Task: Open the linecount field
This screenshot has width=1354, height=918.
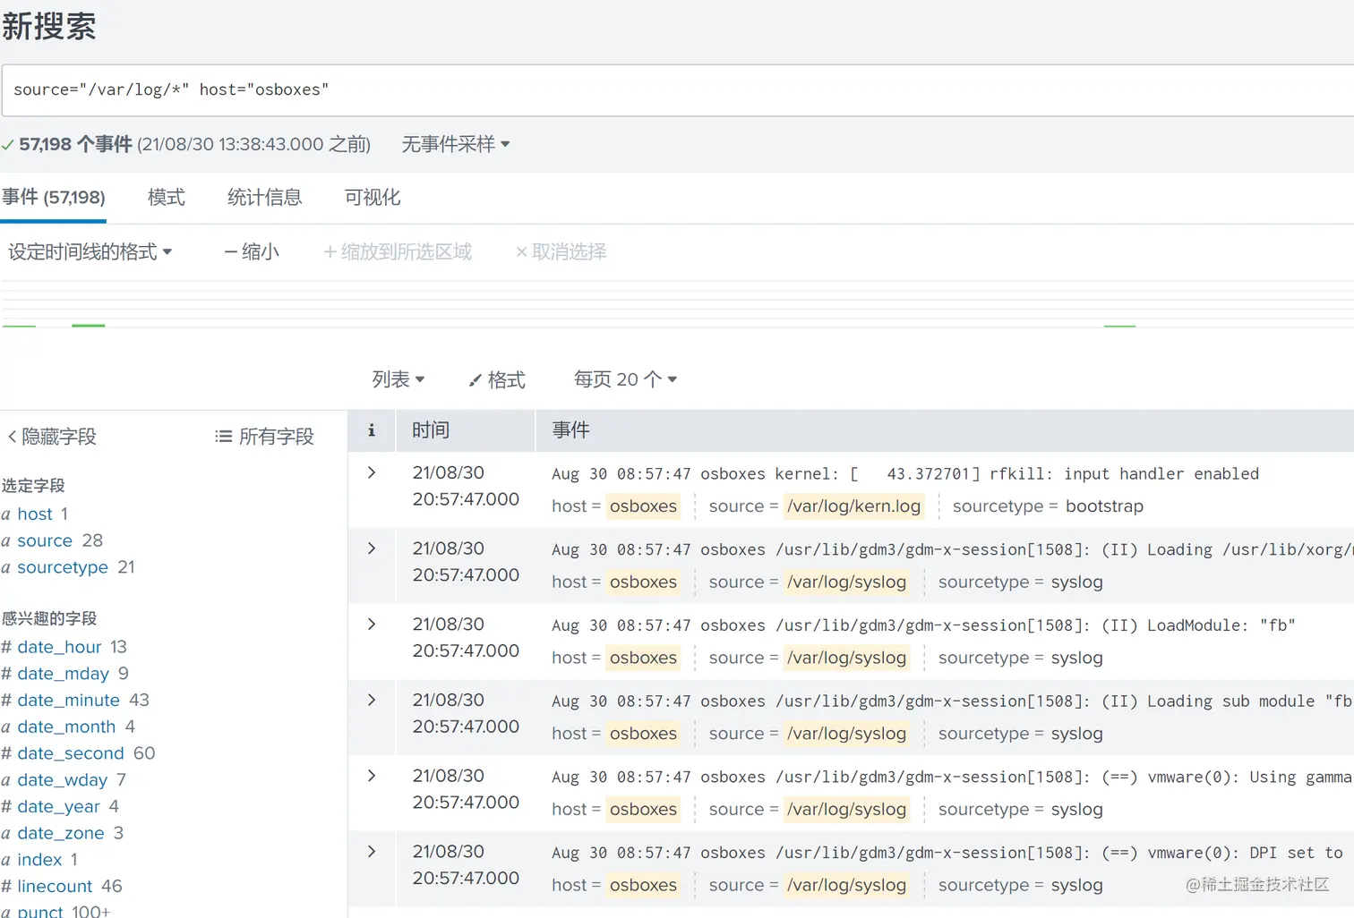Action: click(55, 887)
